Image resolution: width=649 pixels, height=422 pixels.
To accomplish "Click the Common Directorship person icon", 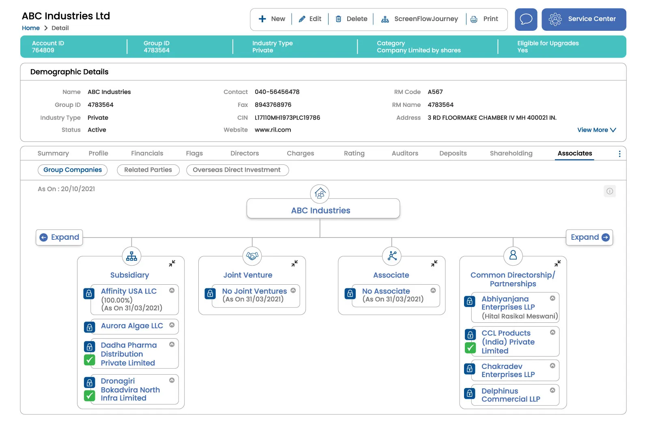I will 513,256.
